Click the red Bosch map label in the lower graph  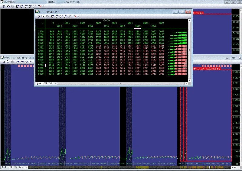click(x=207, y=69)
